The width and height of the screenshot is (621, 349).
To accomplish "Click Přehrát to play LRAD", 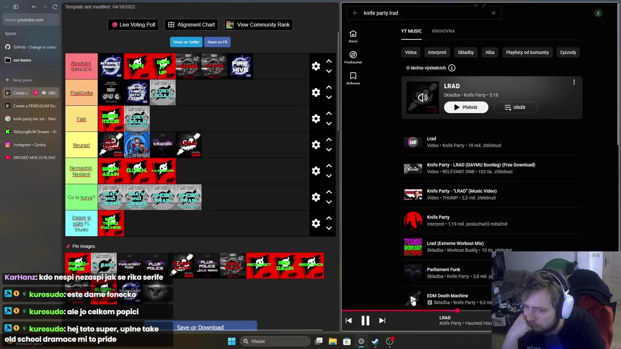I will click(466, 107).
